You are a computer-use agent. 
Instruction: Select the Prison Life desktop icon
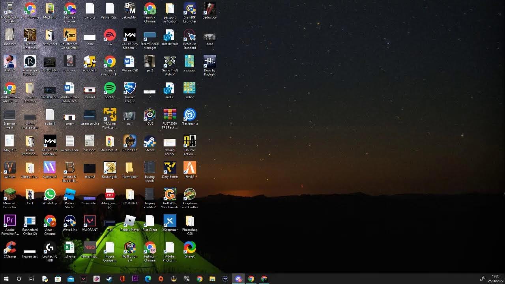tap(130, 144)
